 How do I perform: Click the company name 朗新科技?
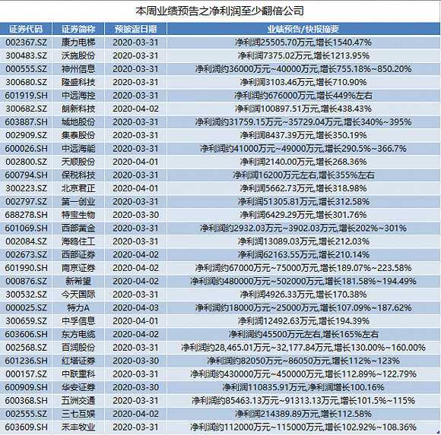[x=78, y=109]
